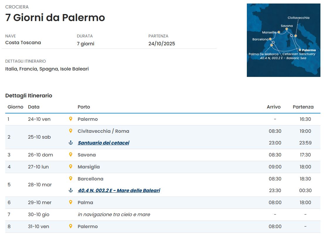The height and width of the screenshot is (236, 326).
Task: Click the title 7 Giorni da Palermo
Action: click(x=55, y=18)
